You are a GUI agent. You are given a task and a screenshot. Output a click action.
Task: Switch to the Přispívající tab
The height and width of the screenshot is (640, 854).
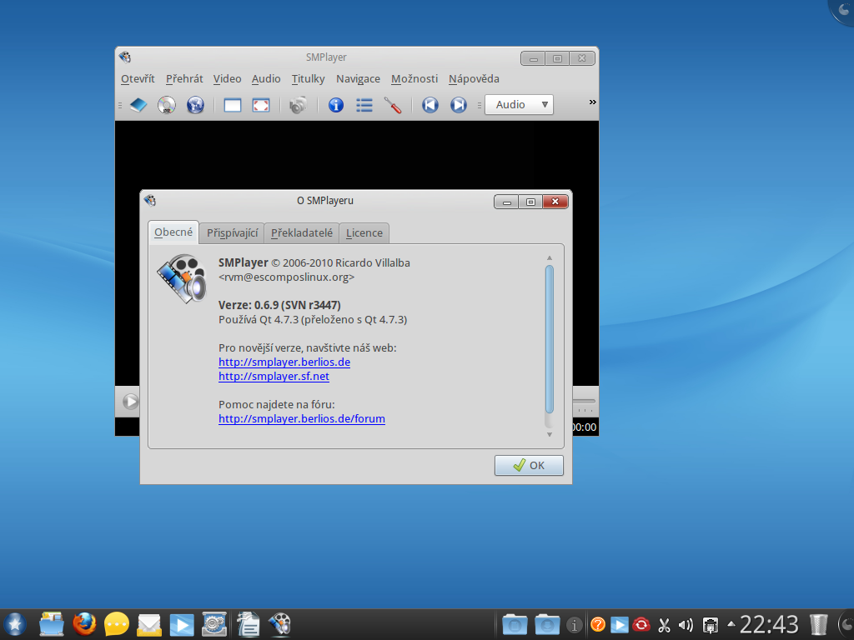pyautogui.click(x=232, y=233)
